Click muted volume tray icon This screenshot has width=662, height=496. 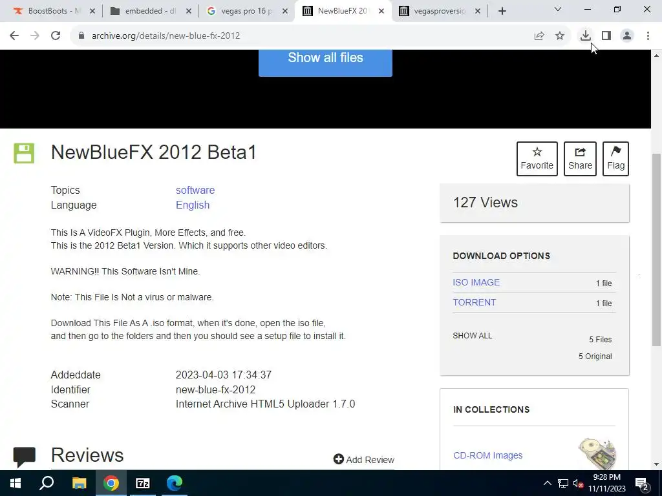(x=578, y=483)
